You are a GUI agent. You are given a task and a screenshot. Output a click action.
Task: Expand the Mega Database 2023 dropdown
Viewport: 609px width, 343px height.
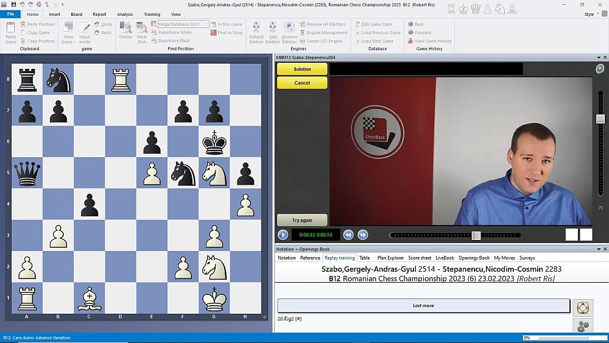(206, 24)
